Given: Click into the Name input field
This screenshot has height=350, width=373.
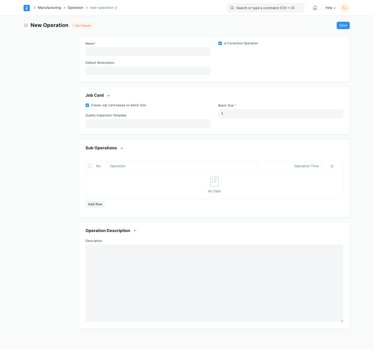Looking at the screenshot, I should 148,52.
